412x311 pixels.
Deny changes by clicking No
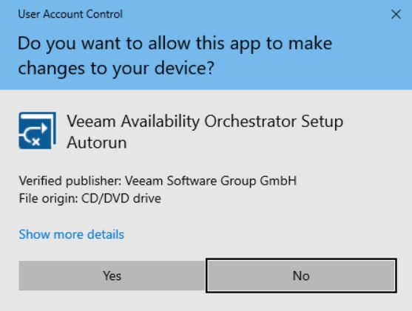coord(301,276)
